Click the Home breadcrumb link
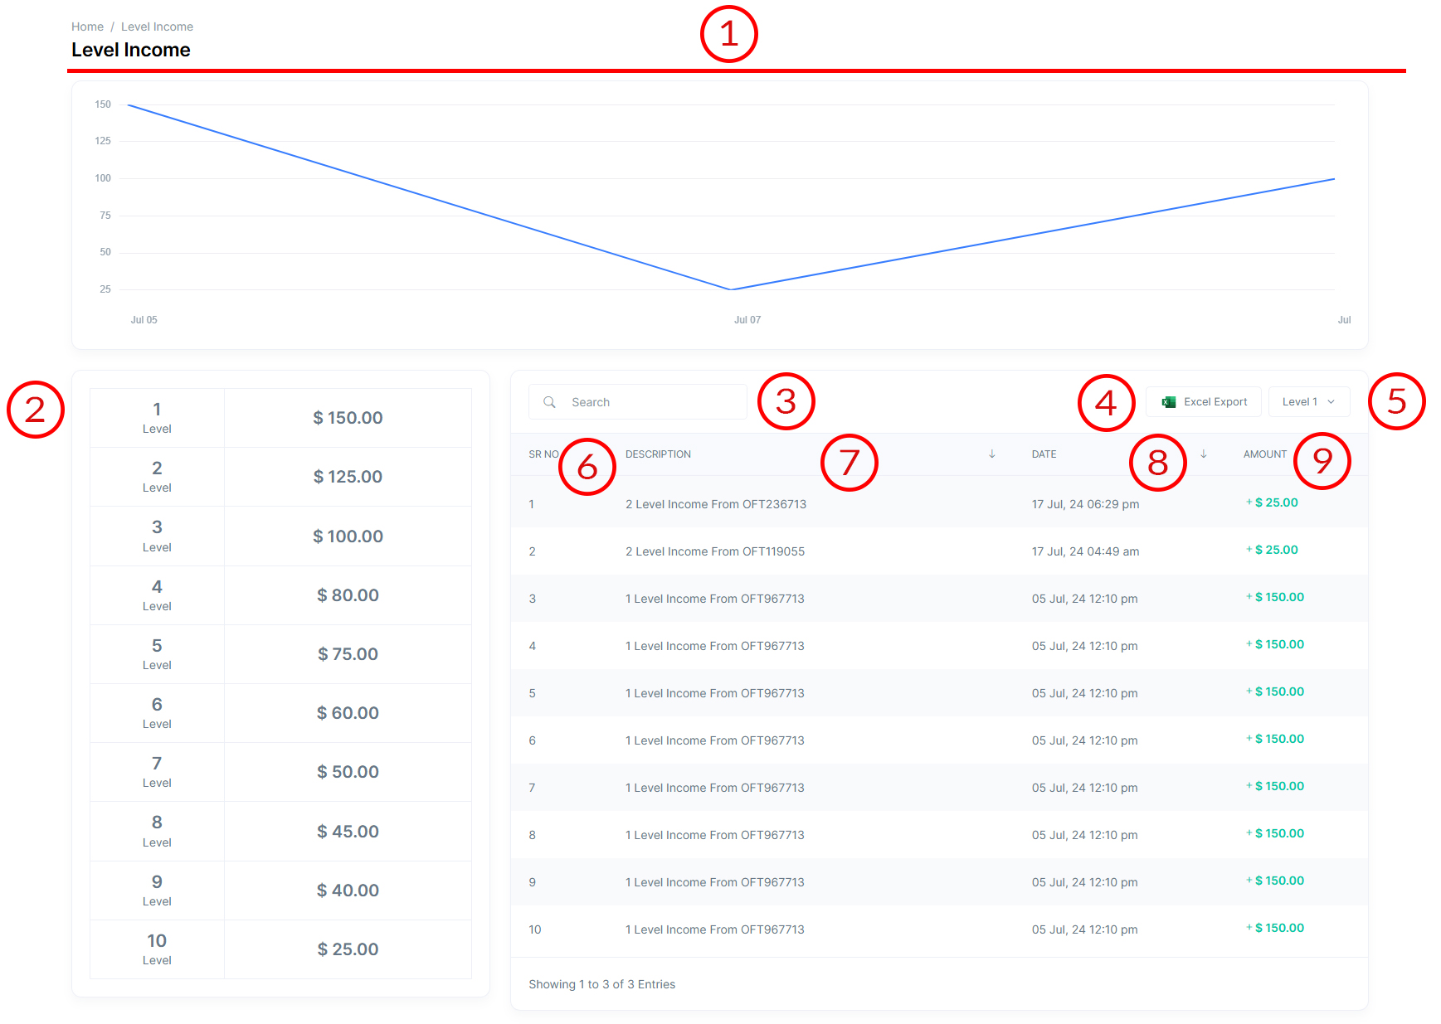Image resolution: width=1441 pixels, height=1024 pixels. coord(87,27)
